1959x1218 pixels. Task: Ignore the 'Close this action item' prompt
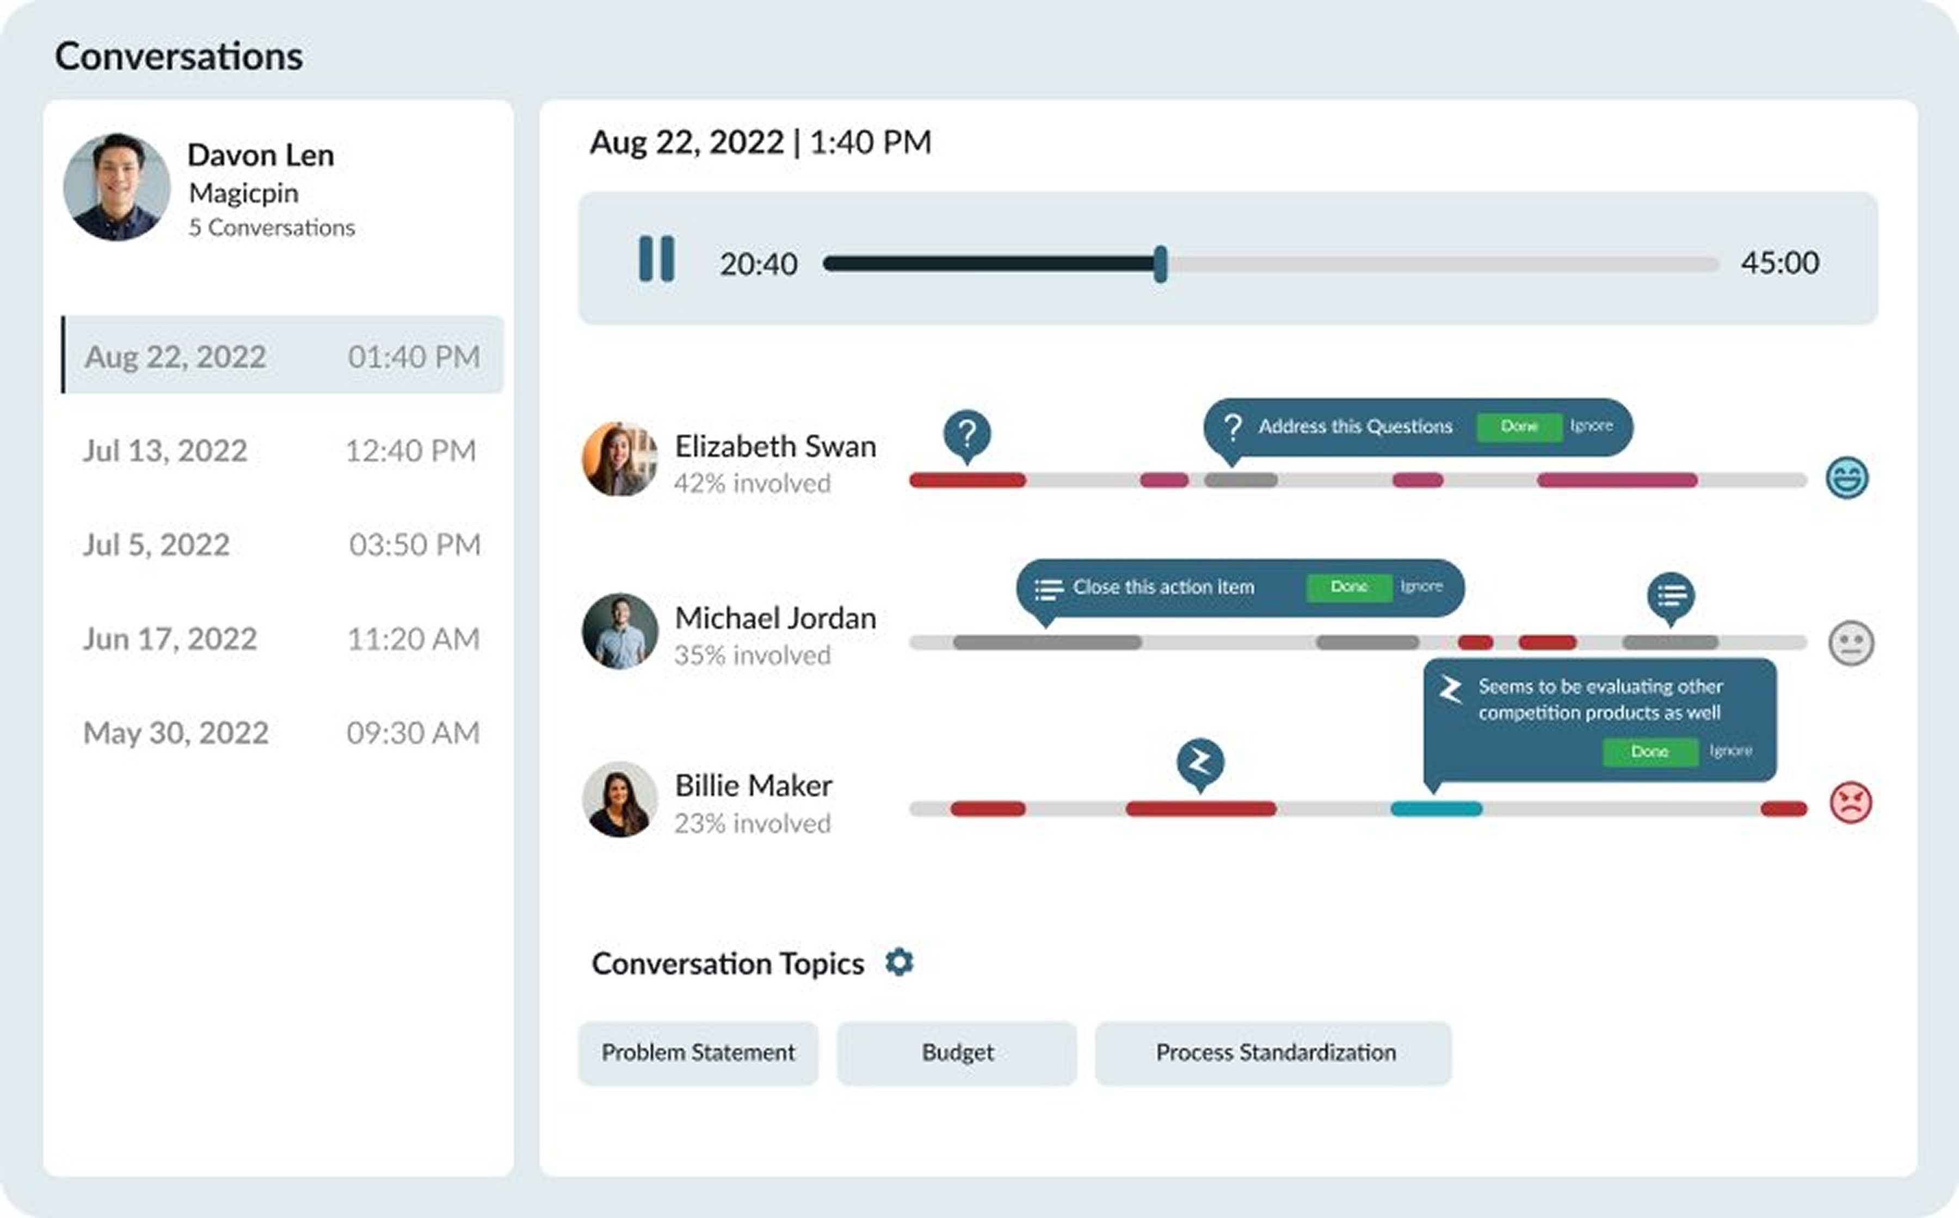point(1421,587)
